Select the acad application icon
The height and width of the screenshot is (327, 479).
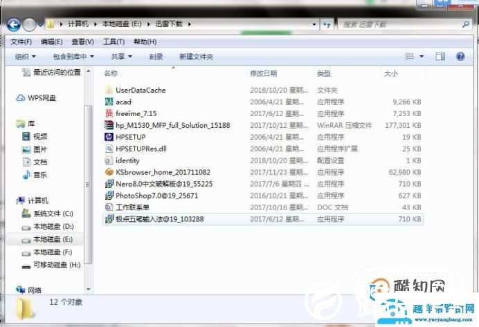[x=109, y=102]
